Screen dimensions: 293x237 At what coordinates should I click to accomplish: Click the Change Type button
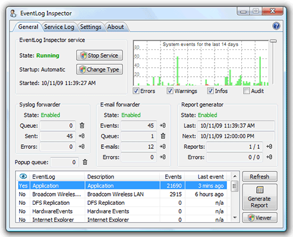(99, 69)
